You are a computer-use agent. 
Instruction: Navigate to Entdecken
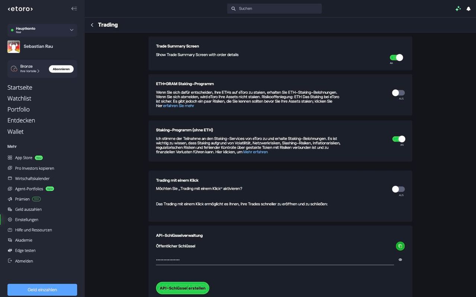click(21, 120)
